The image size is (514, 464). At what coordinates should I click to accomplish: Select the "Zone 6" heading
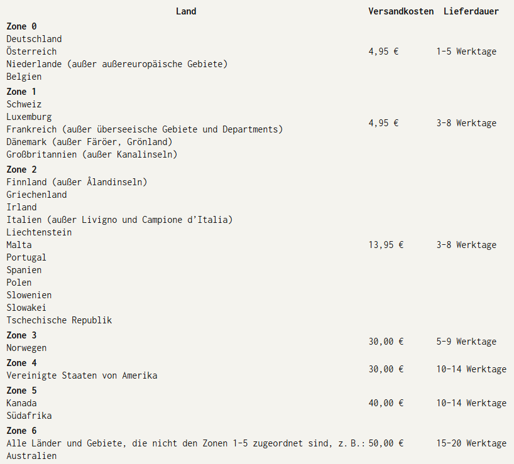21,431
